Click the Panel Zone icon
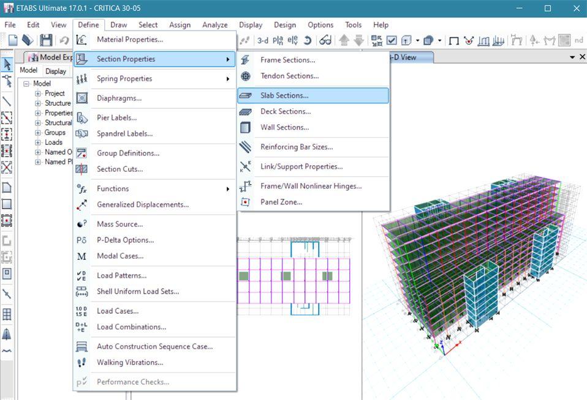 coord(245,202)
